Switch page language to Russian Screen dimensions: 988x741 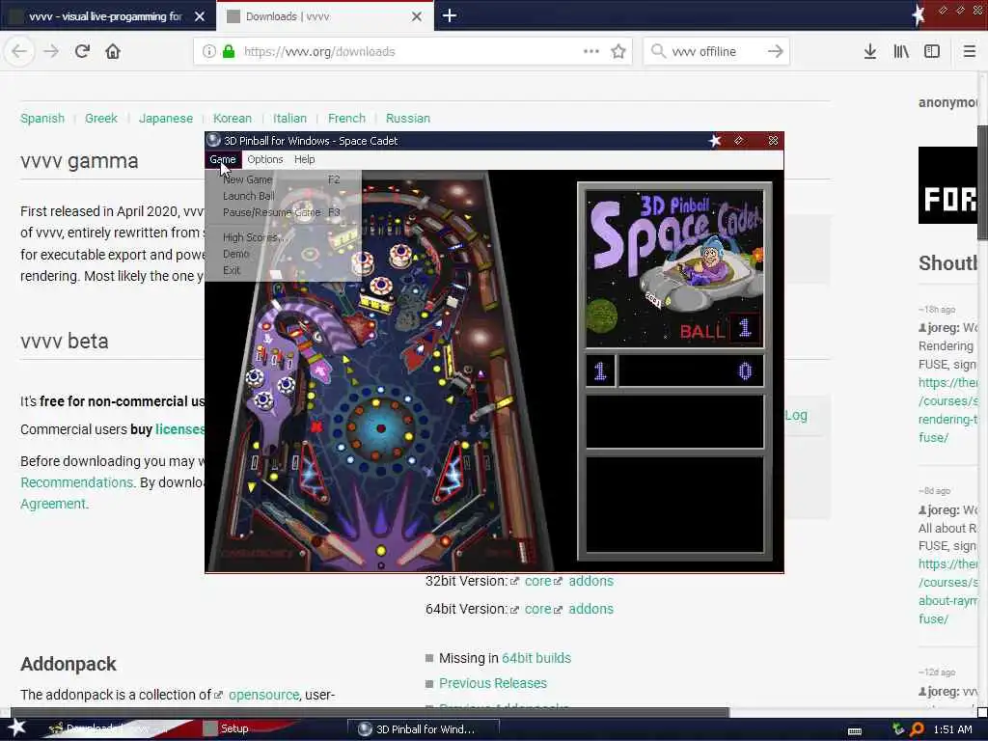click(x=408, y=119)
